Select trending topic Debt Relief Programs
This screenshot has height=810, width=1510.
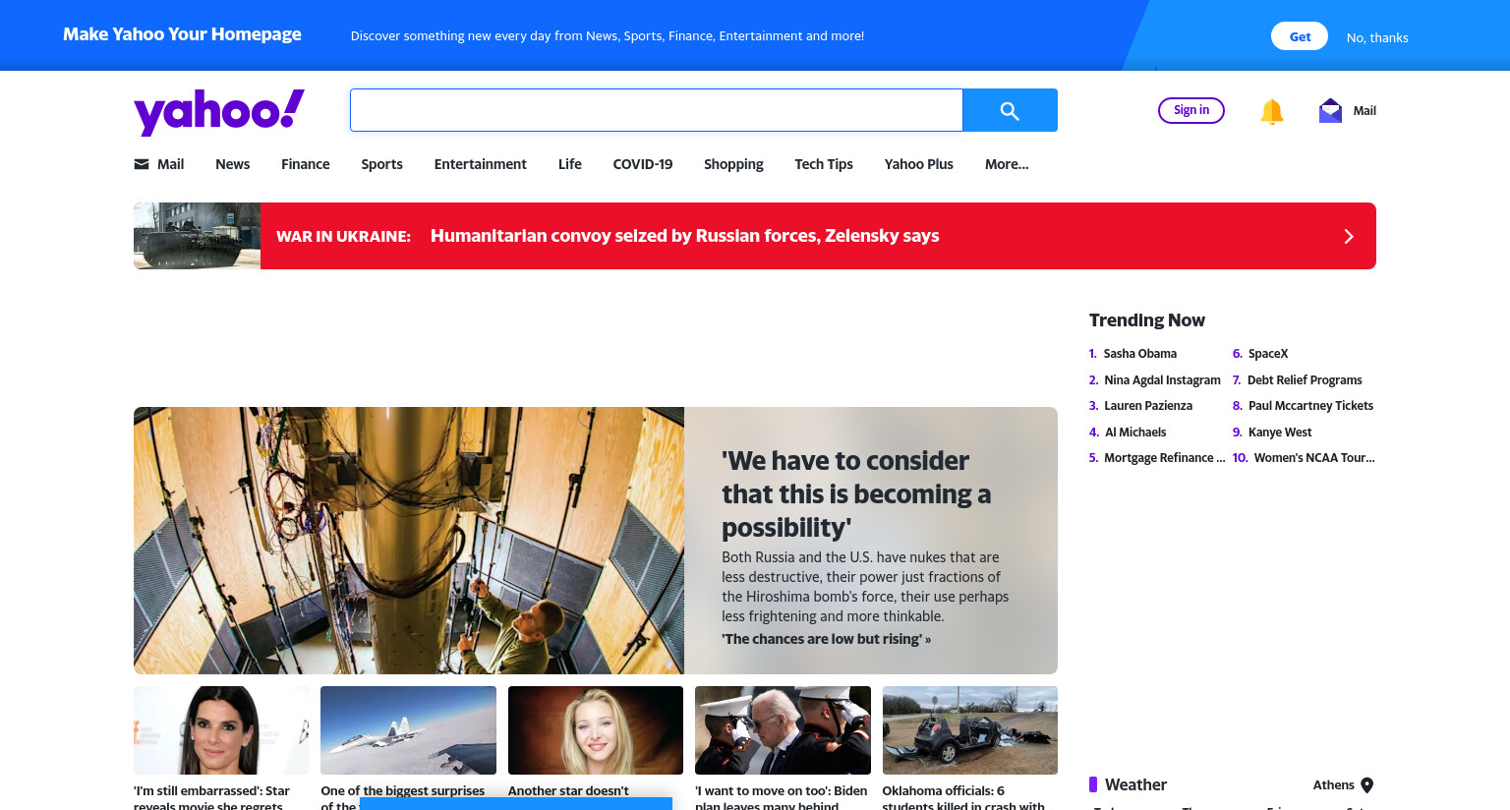1305,380
